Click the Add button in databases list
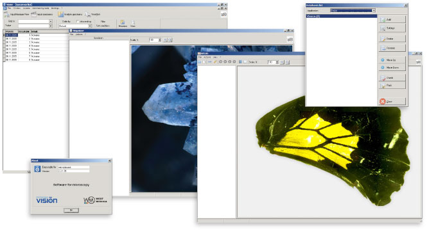This screenshot has width=429, height=231. click(392, 19)
